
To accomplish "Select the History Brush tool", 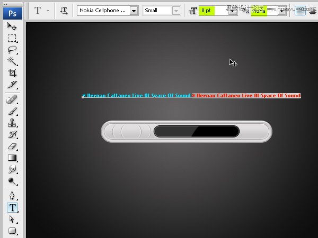I will pyautogui.click(x=12, y=134).
